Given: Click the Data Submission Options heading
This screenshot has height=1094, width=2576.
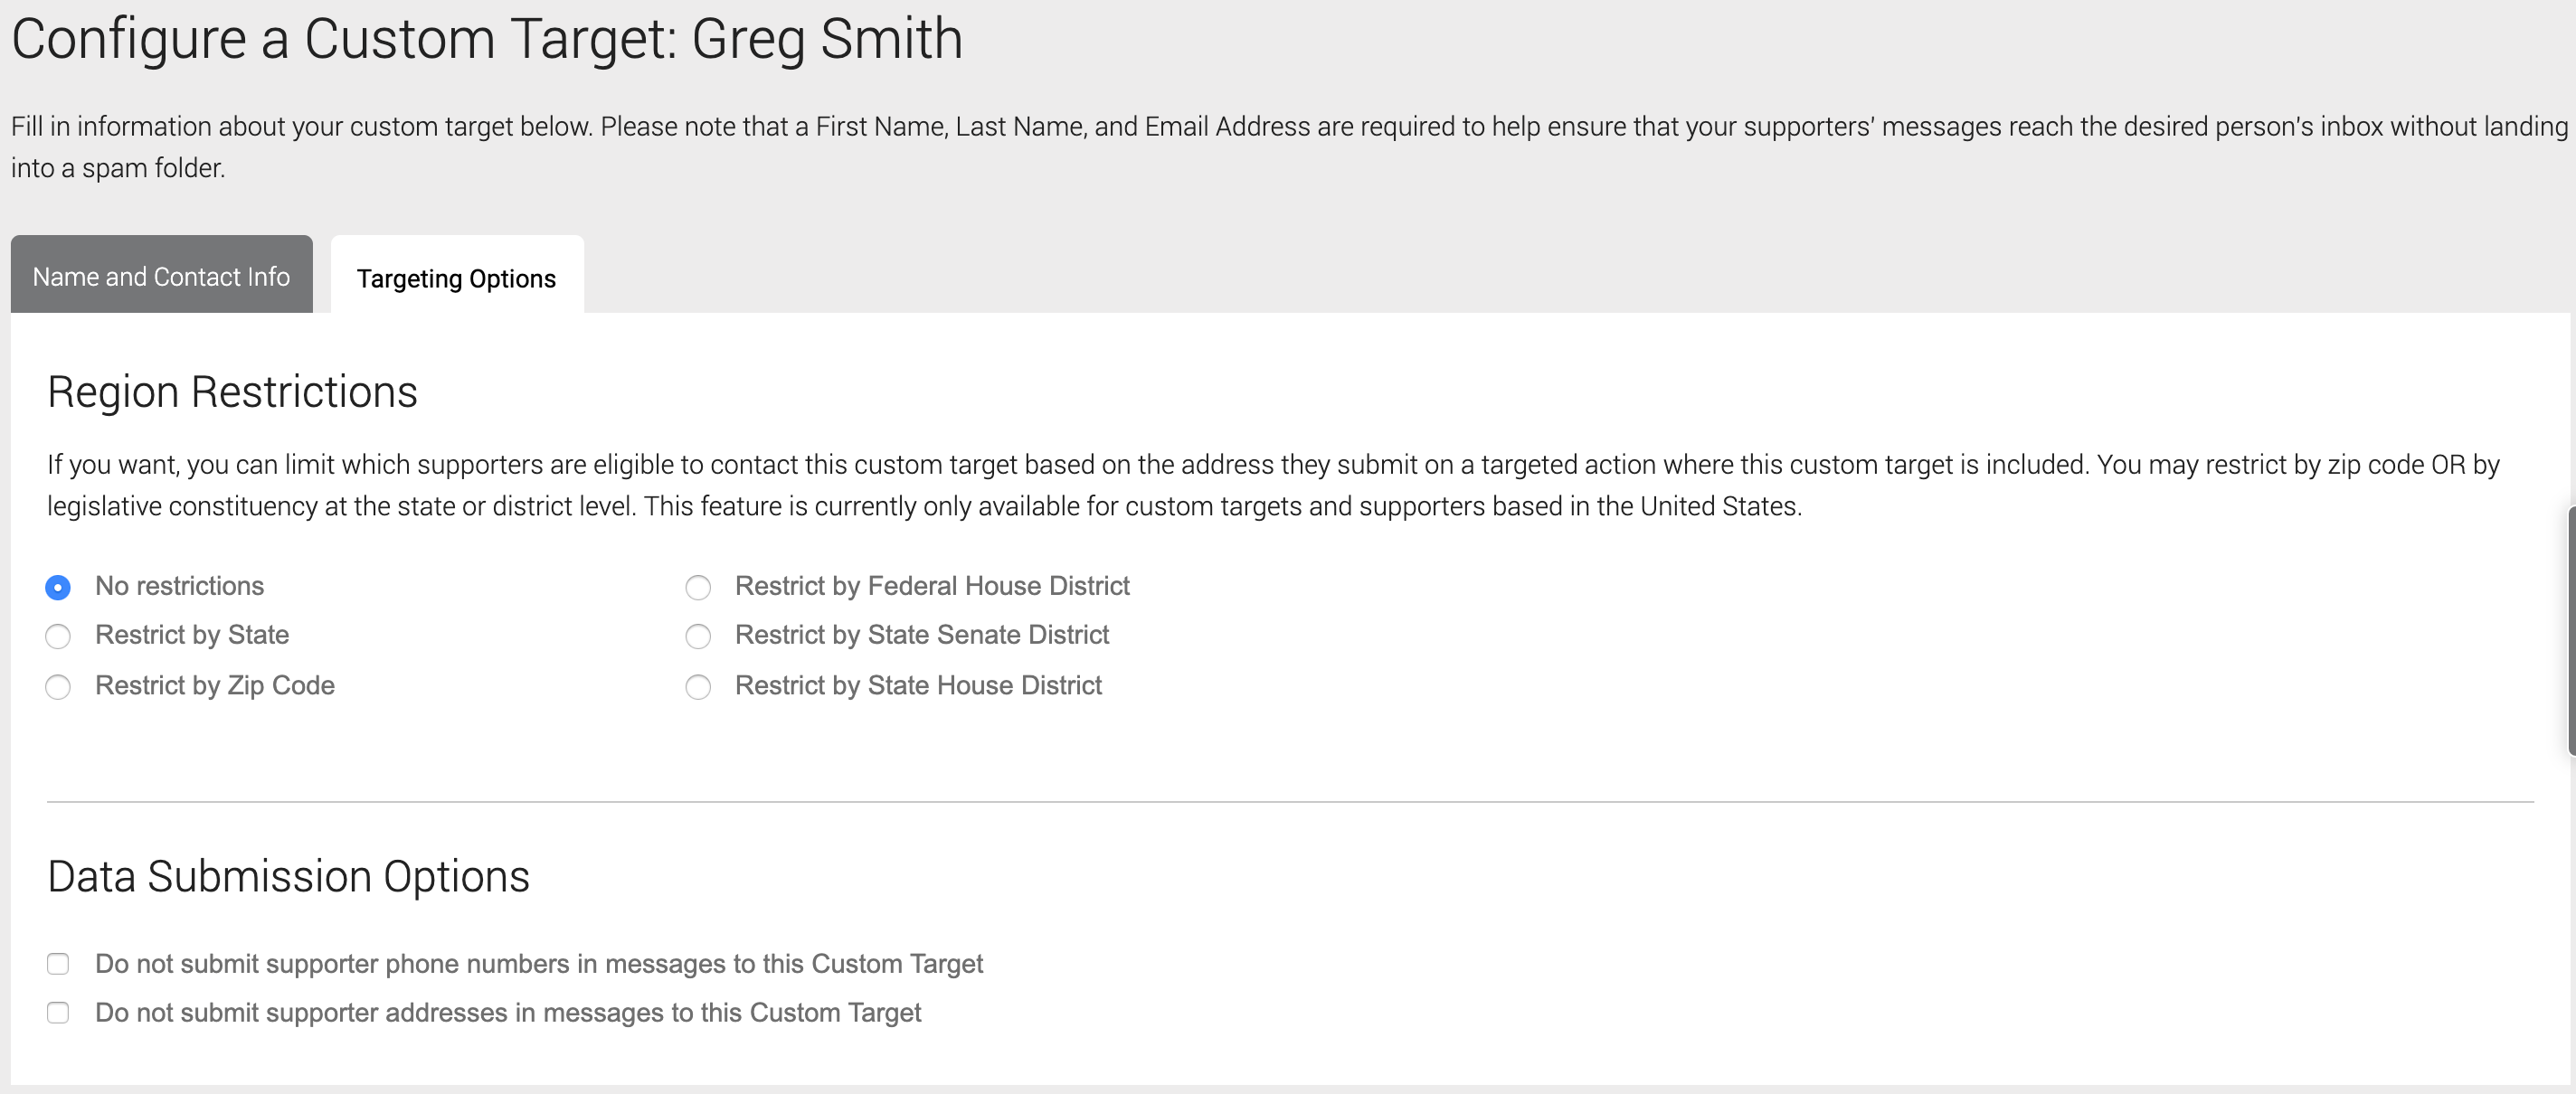Looking at the screenshot, I should [288, 876].
